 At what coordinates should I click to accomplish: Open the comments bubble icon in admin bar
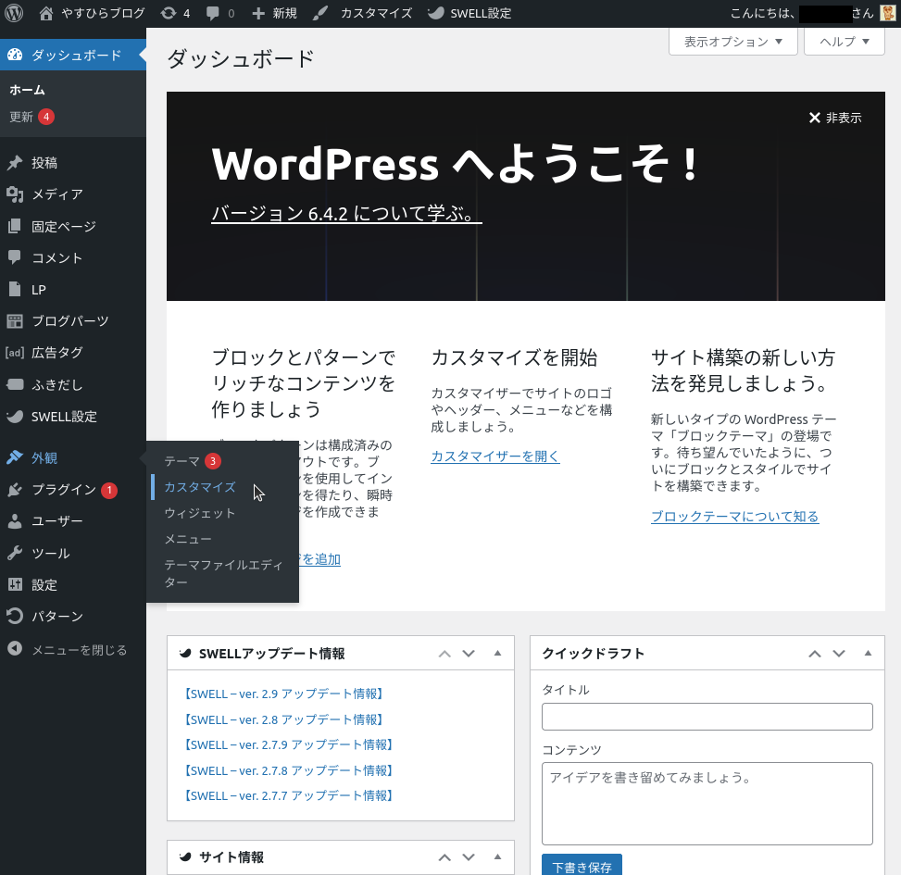[213, 13]
